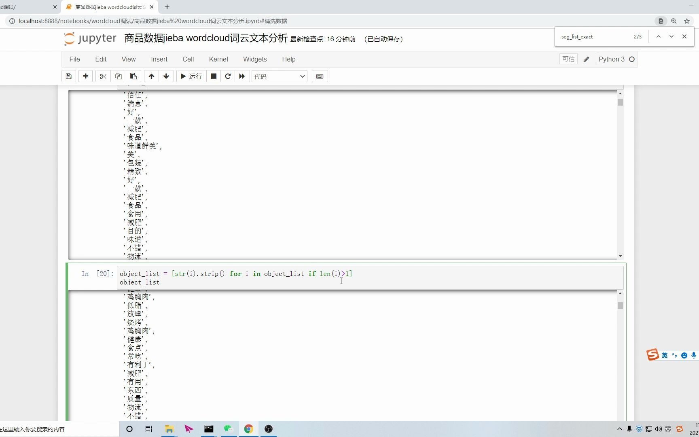Click up arrow of lower output scrollbar
This screenshot has width=699, height=437.
(x=620, y=293)
